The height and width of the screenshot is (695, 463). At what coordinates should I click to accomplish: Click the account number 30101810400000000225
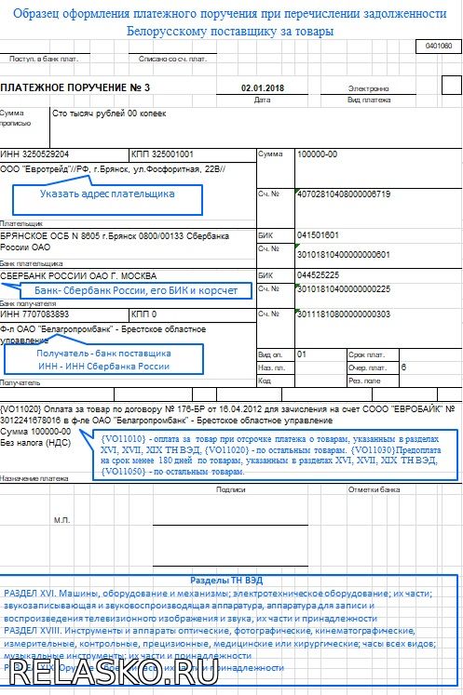tap(344, 289)
